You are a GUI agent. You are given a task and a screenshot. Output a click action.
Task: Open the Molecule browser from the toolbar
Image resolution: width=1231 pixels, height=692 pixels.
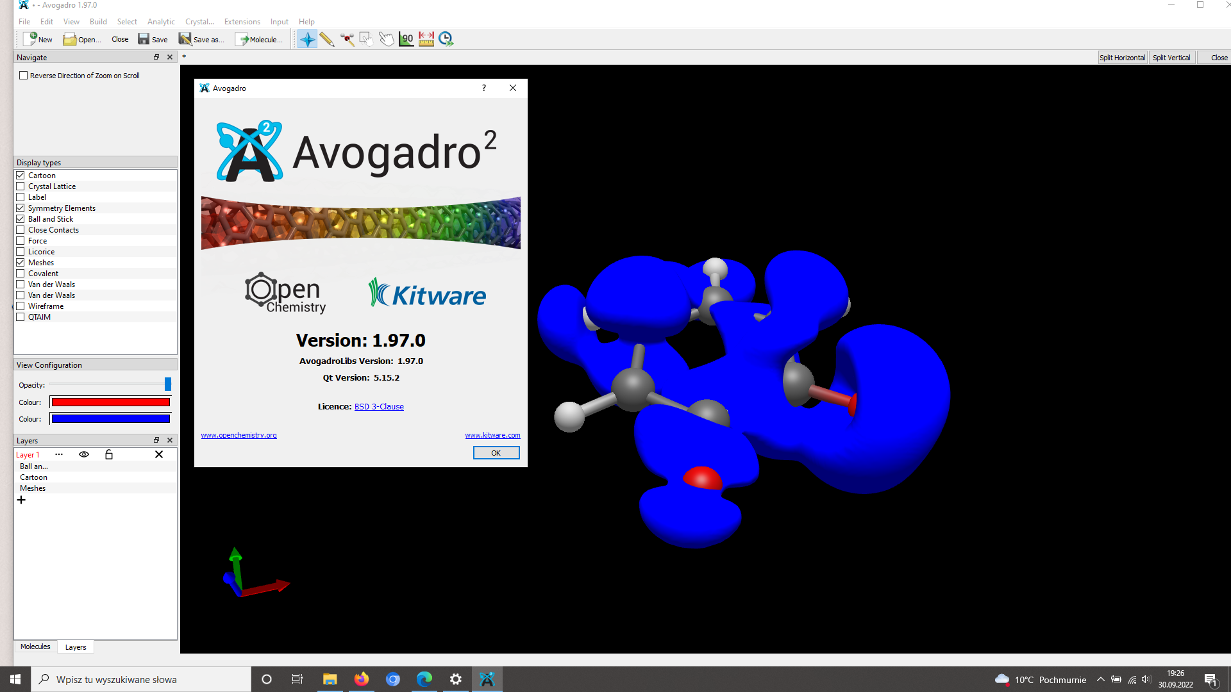click(260, 39)
